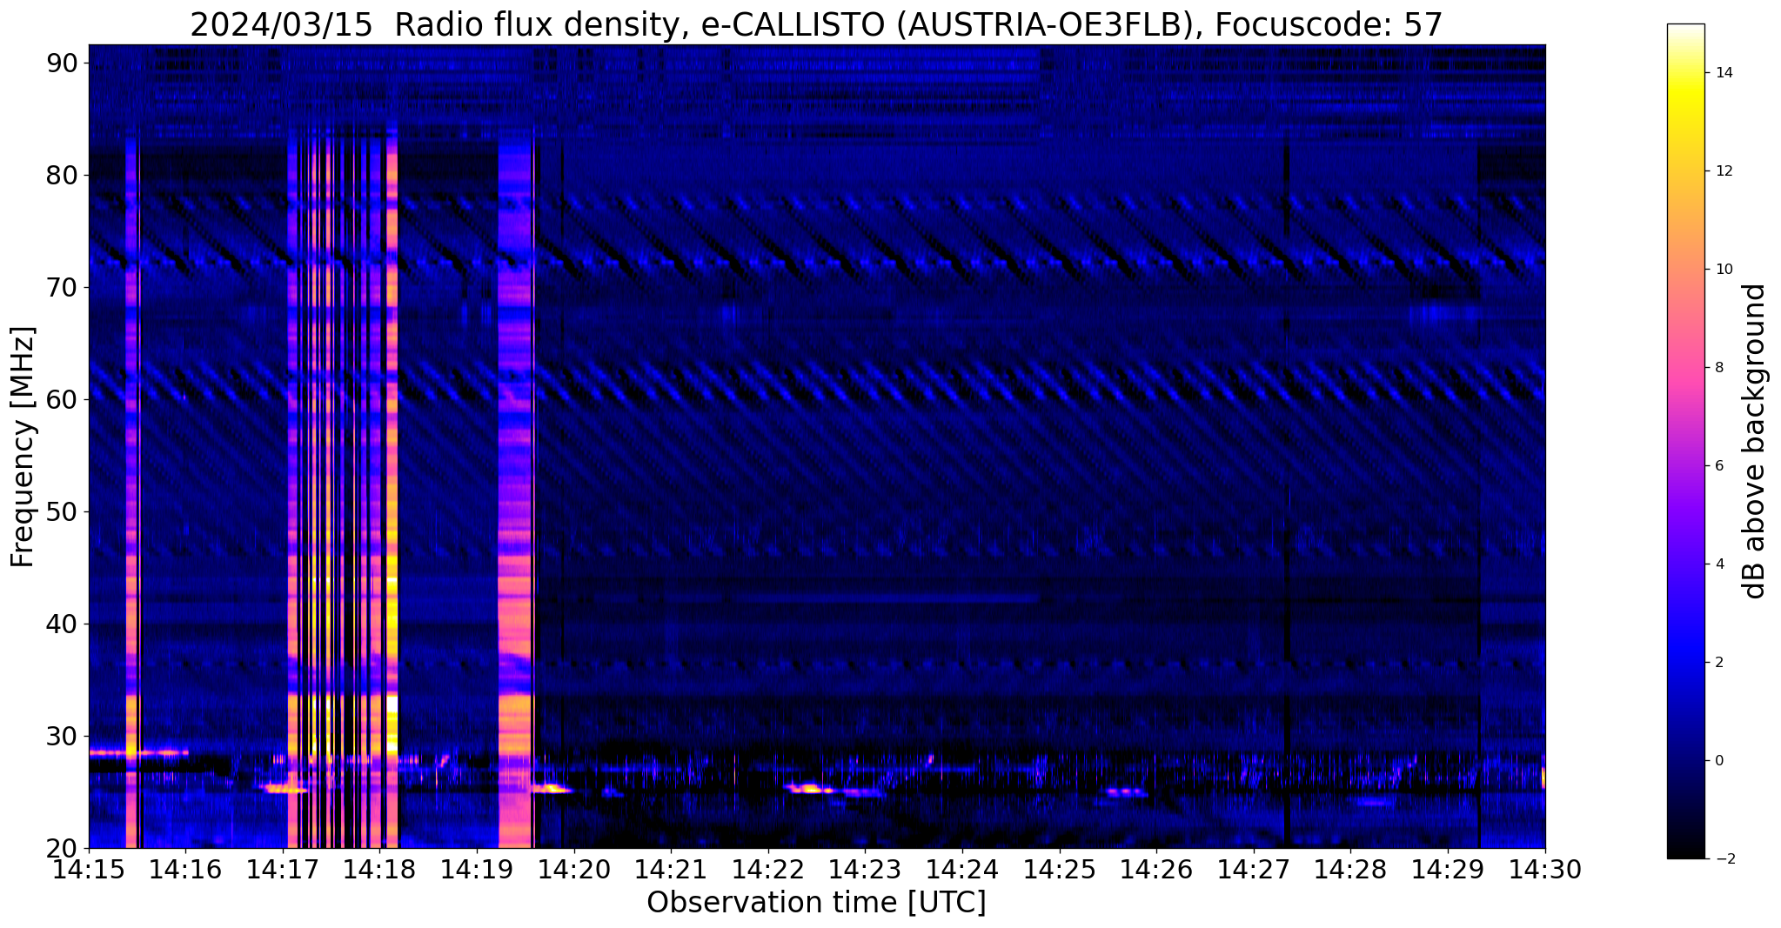
Task: Click the colorbar tick value 14
Action: 1724,73
